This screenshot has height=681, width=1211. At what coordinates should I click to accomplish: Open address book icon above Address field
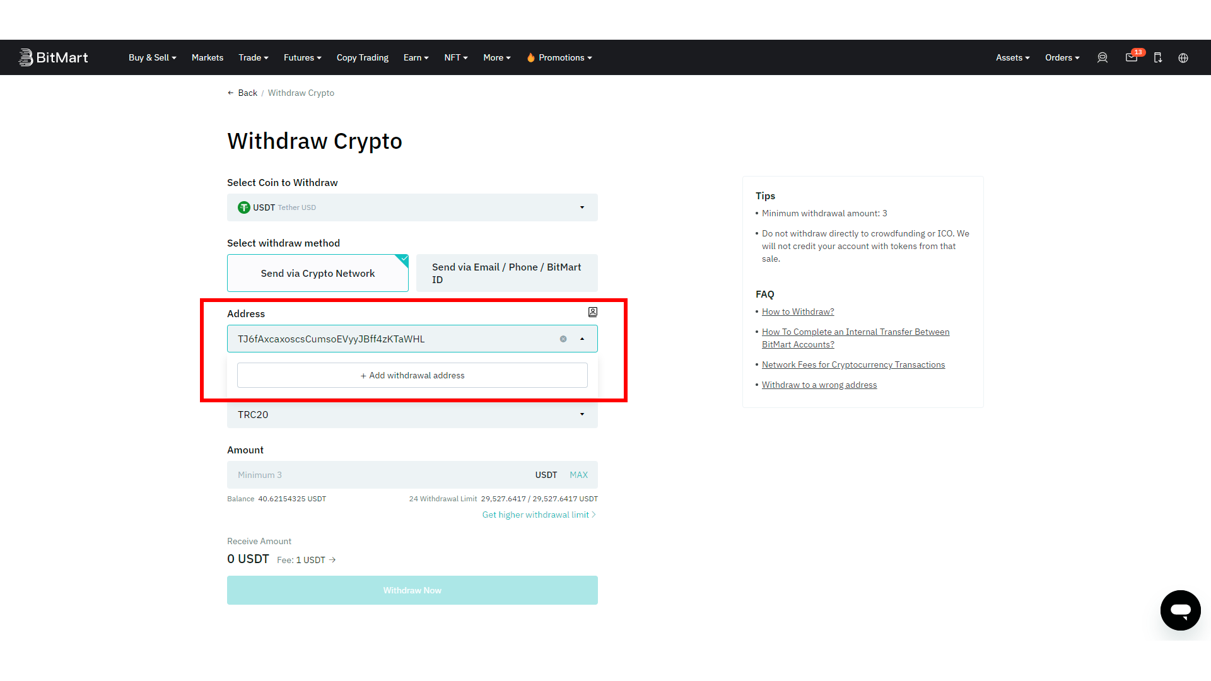tap(593, 312)
